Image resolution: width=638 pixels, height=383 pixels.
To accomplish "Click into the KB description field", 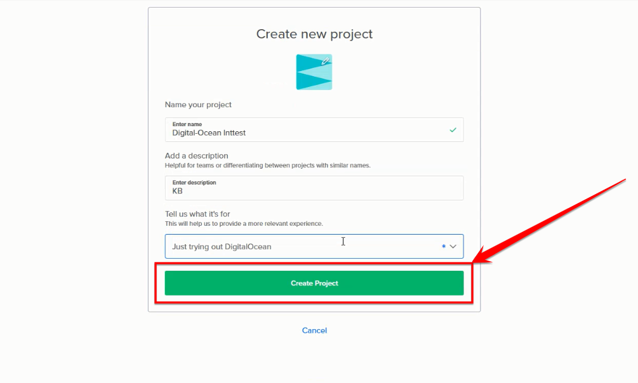I will (x=314, y=188).
